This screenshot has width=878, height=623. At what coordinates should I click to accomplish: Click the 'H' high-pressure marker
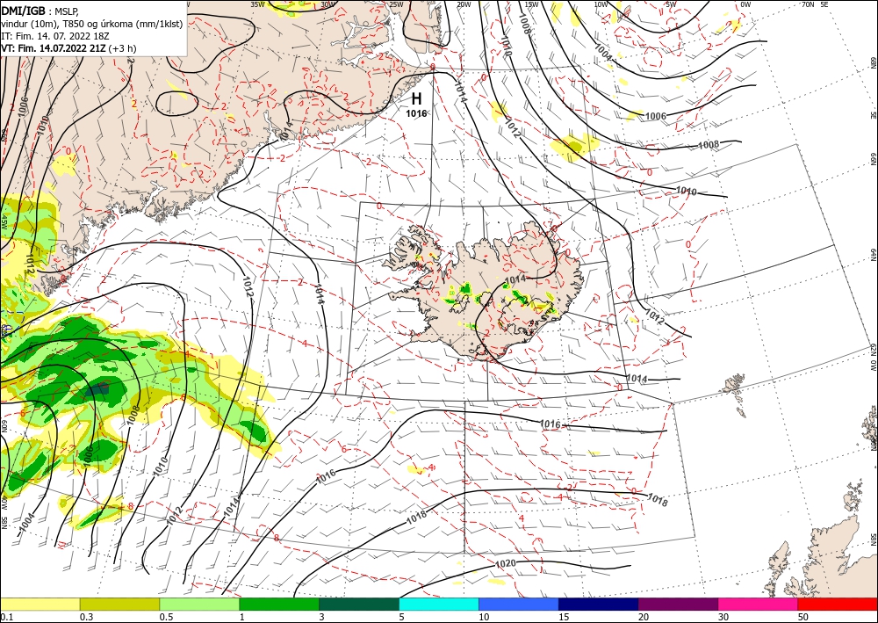pos(416,99)
